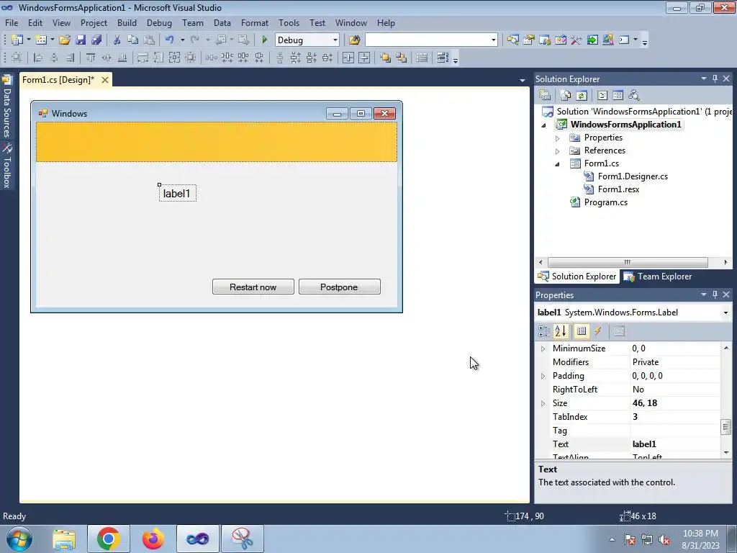Open the Undo history dropdown arrow
Viewport: 737px width, 553px height.
182,40
